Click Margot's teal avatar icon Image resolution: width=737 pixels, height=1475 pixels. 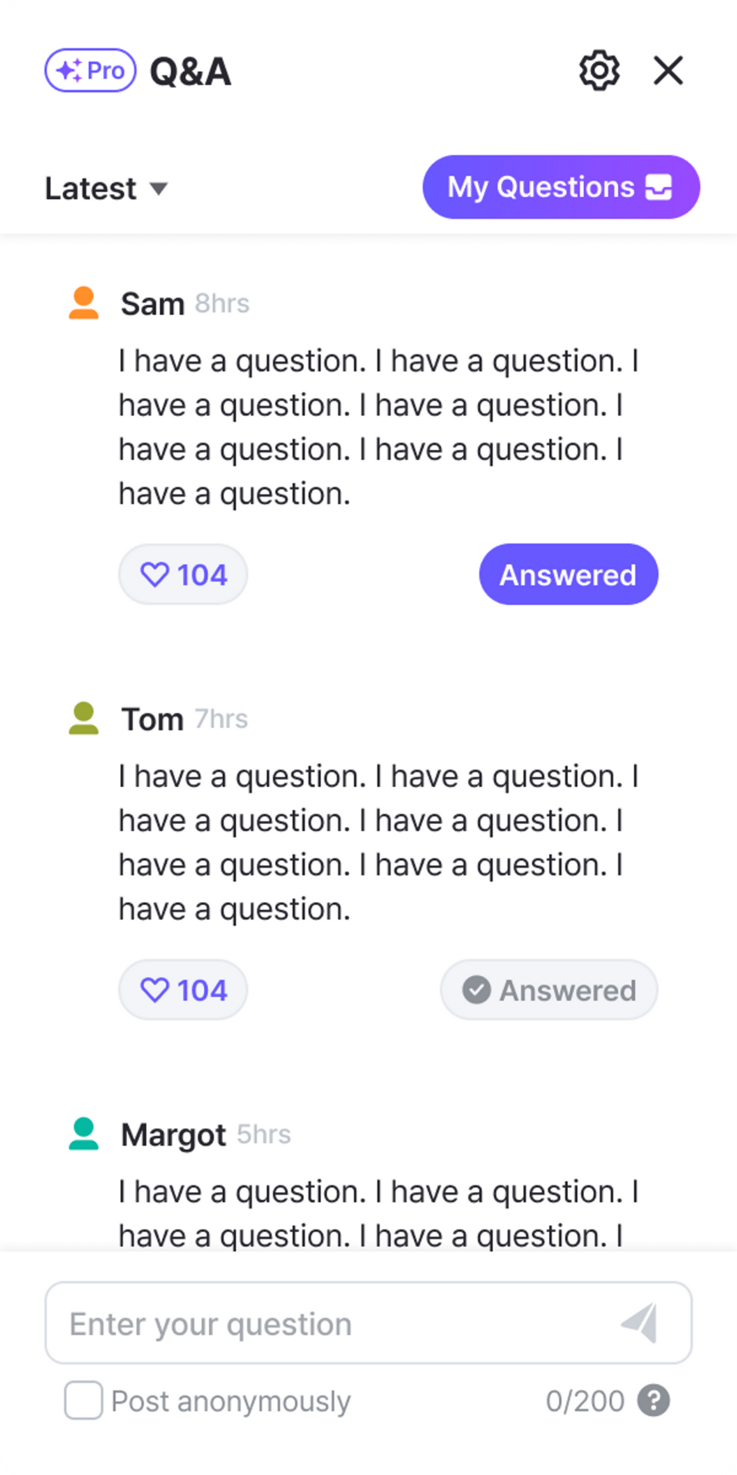[x=84, y=1134]
